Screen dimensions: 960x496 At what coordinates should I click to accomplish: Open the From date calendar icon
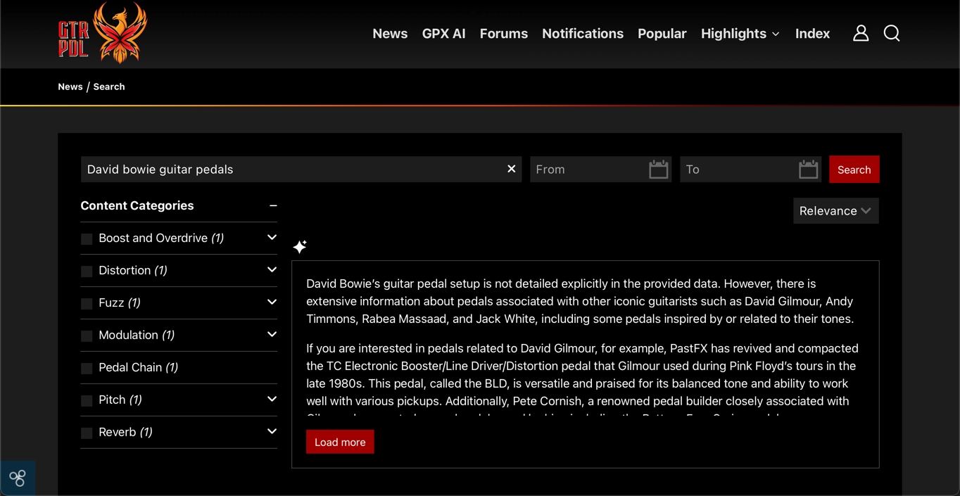(x=659, y=169)
